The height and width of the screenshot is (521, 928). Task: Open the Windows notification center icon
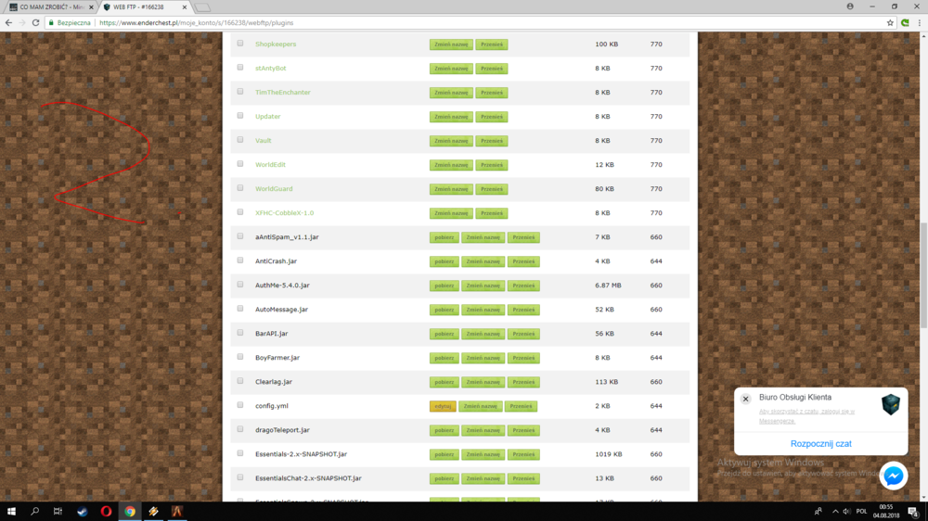913,512
